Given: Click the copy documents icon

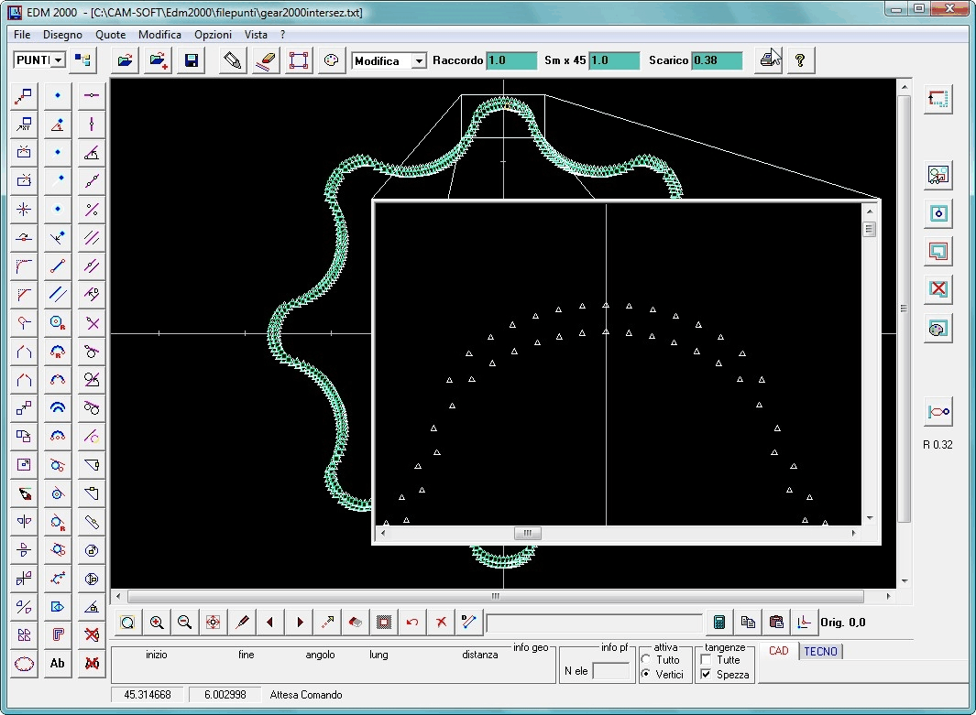Looking at the screenshot, I should click(748, 622).
